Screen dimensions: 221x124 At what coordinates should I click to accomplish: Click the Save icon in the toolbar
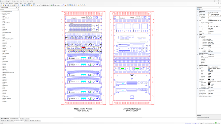click(6, 5)
